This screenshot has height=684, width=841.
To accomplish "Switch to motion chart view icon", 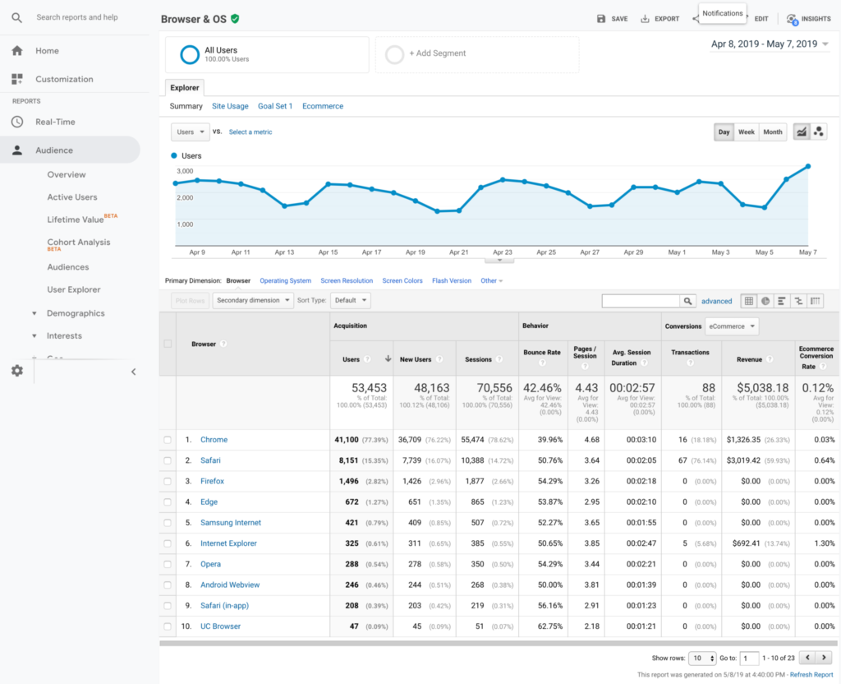I will click(x=819, y=132).
